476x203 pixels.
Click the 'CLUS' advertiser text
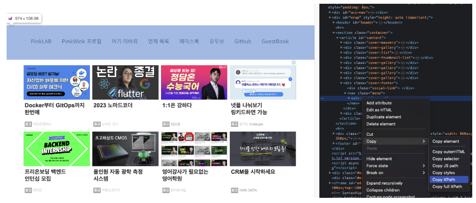[x=176, y=124]
